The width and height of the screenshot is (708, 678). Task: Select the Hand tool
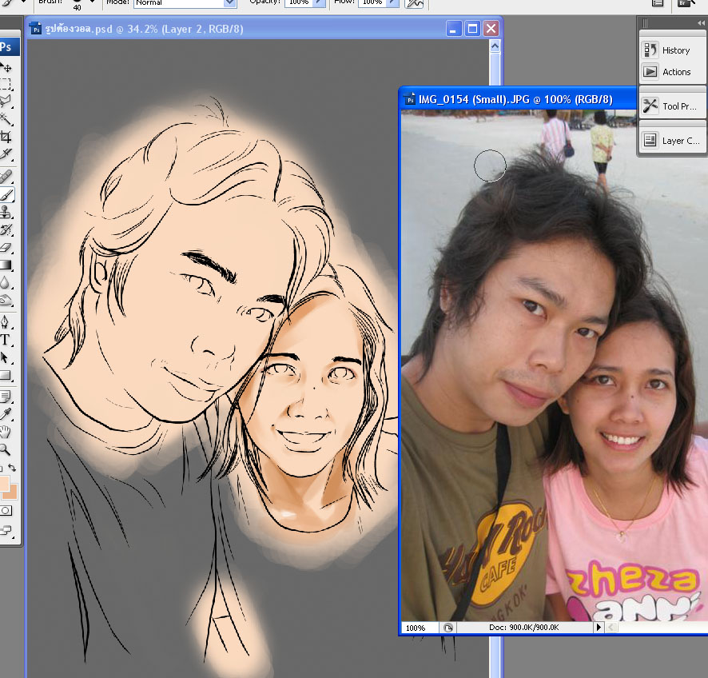click(x=6, y=431)
